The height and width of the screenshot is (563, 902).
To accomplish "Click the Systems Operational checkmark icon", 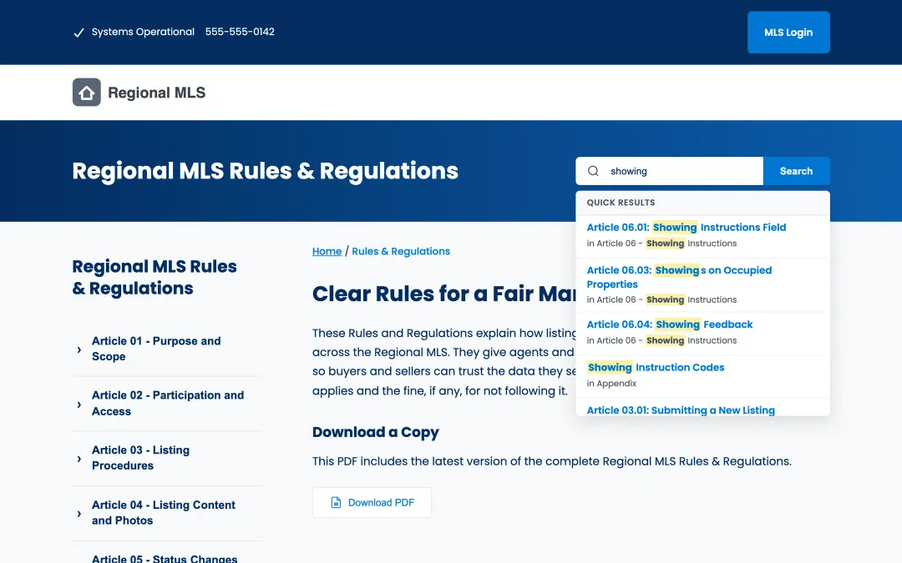I will [x=79, y=33].
